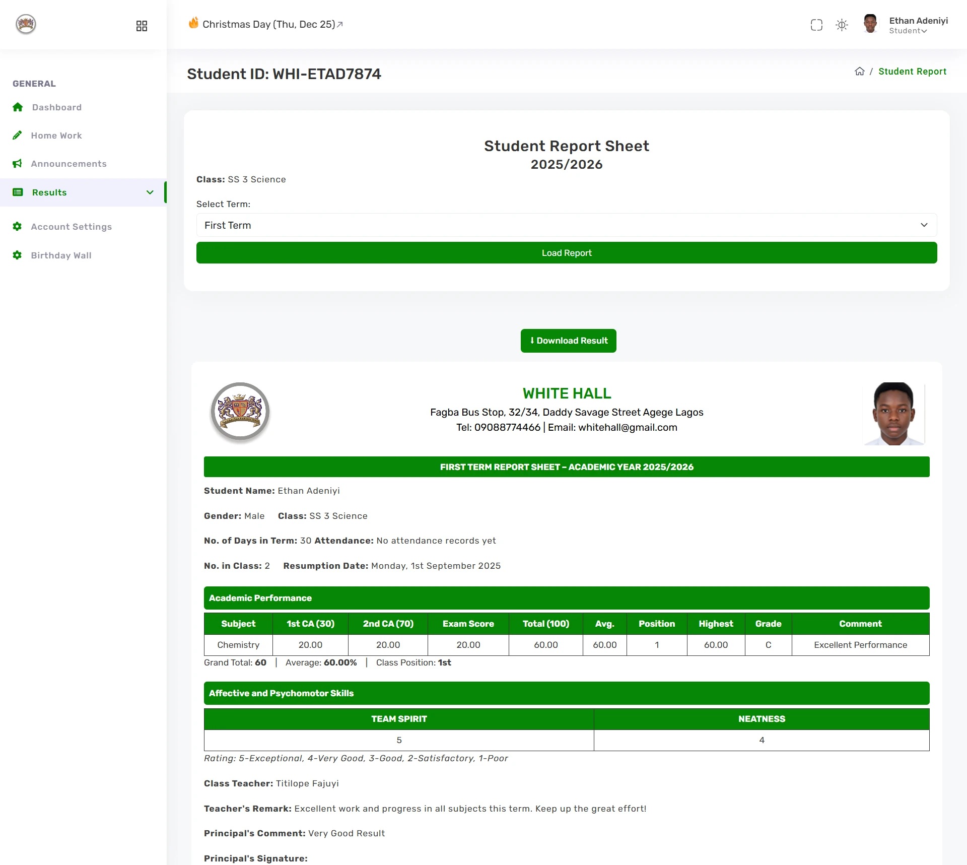Click the Excellent Performance comment cell

tap(860, 645)
